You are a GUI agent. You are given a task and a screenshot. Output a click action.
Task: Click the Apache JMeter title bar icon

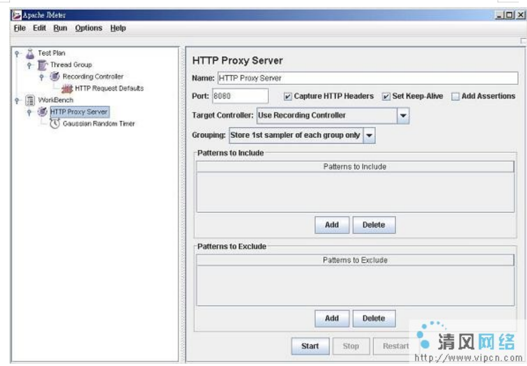[16, 15]
